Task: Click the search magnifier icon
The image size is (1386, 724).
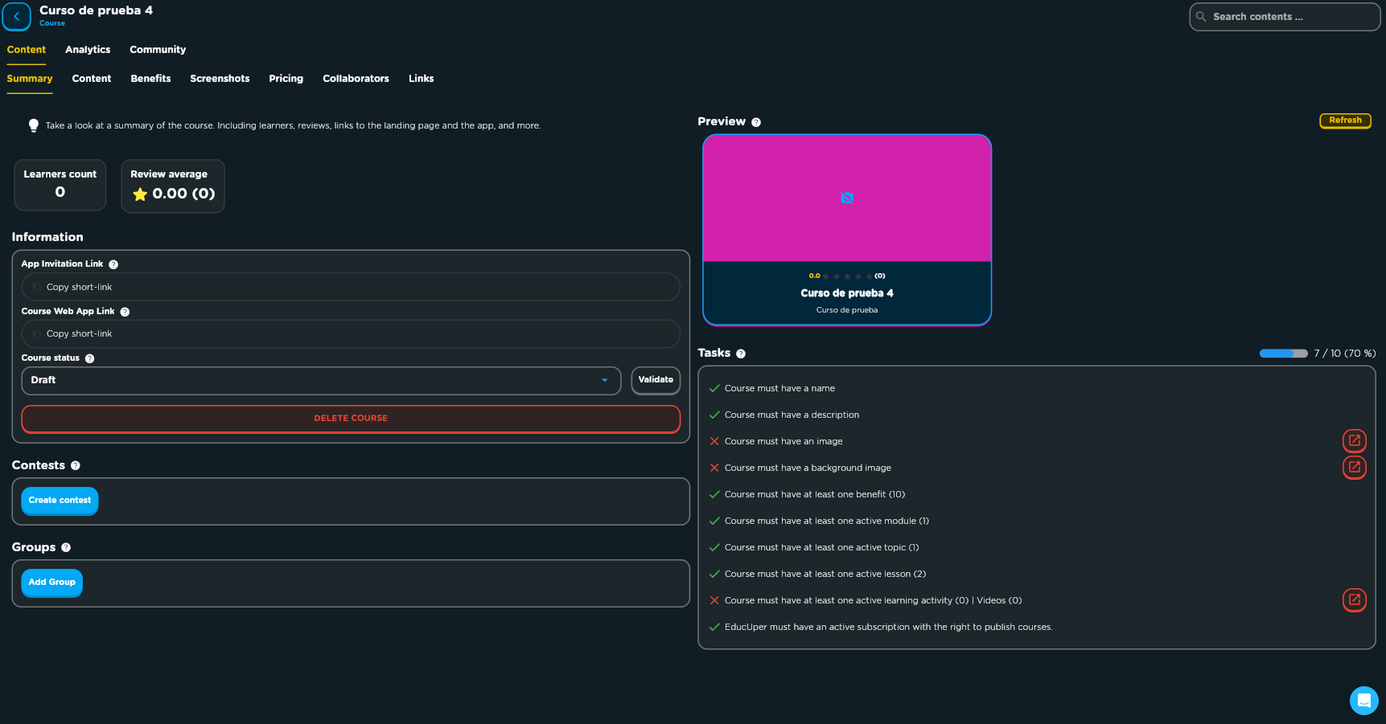Action: click(1201, 16)
